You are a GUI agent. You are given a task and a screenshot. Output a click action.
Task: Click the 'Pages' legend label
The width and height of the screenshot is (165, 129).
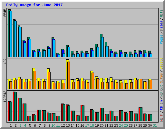click(x=161, y=39)
